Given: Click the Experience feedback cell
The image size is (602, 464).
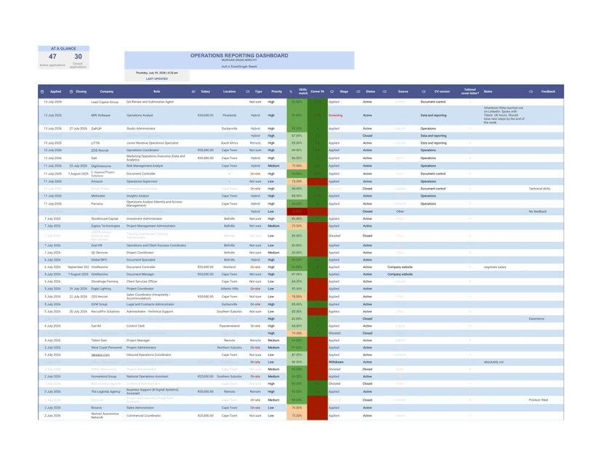Looking at the screenshot, I should [x=537, y=319].
